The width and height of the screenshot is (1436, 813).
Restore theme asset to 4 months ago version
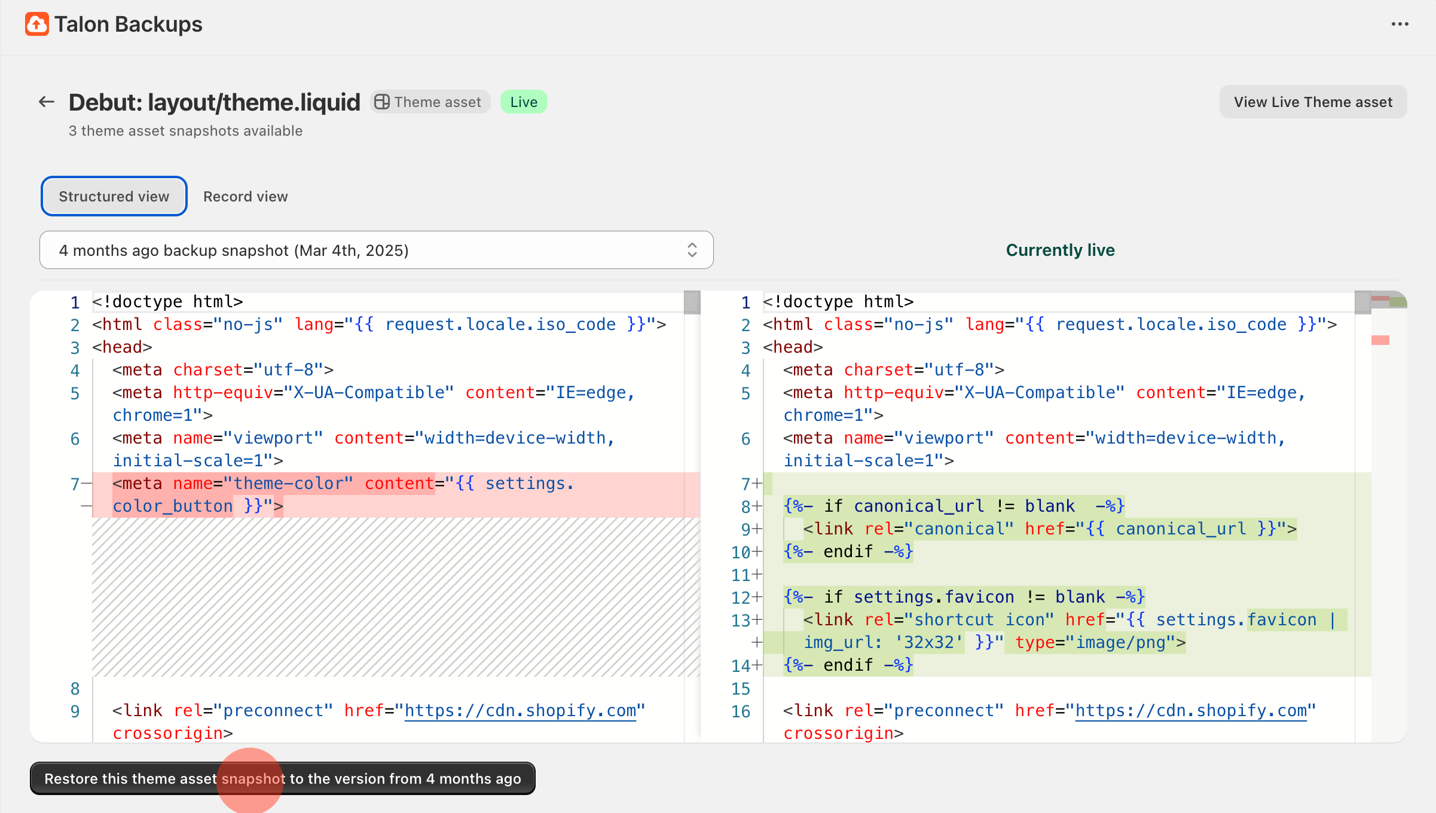tap(282, 778)
